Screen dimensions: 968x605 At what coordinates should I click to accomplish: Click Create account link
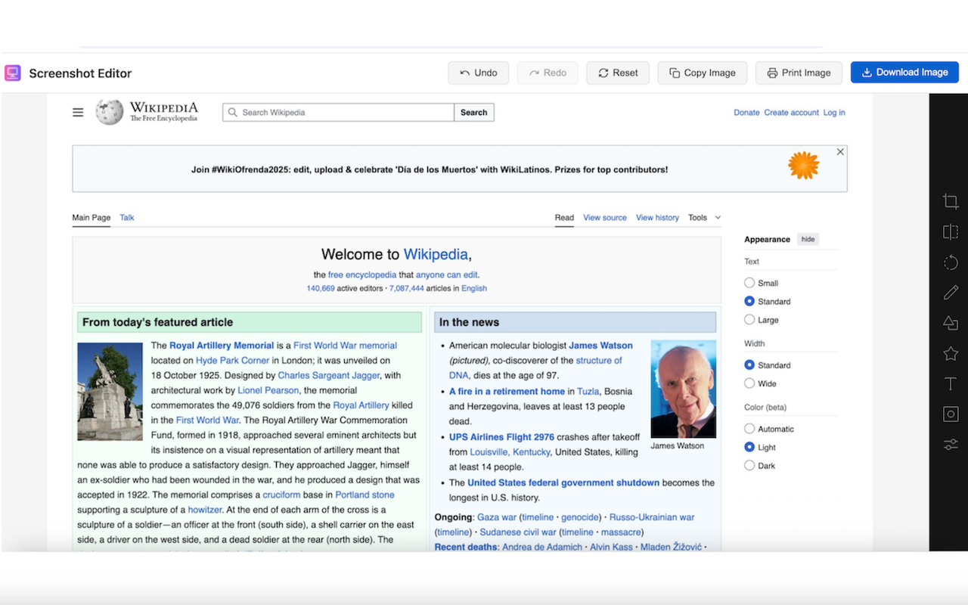pyautogui.click(x=791, y=113)
